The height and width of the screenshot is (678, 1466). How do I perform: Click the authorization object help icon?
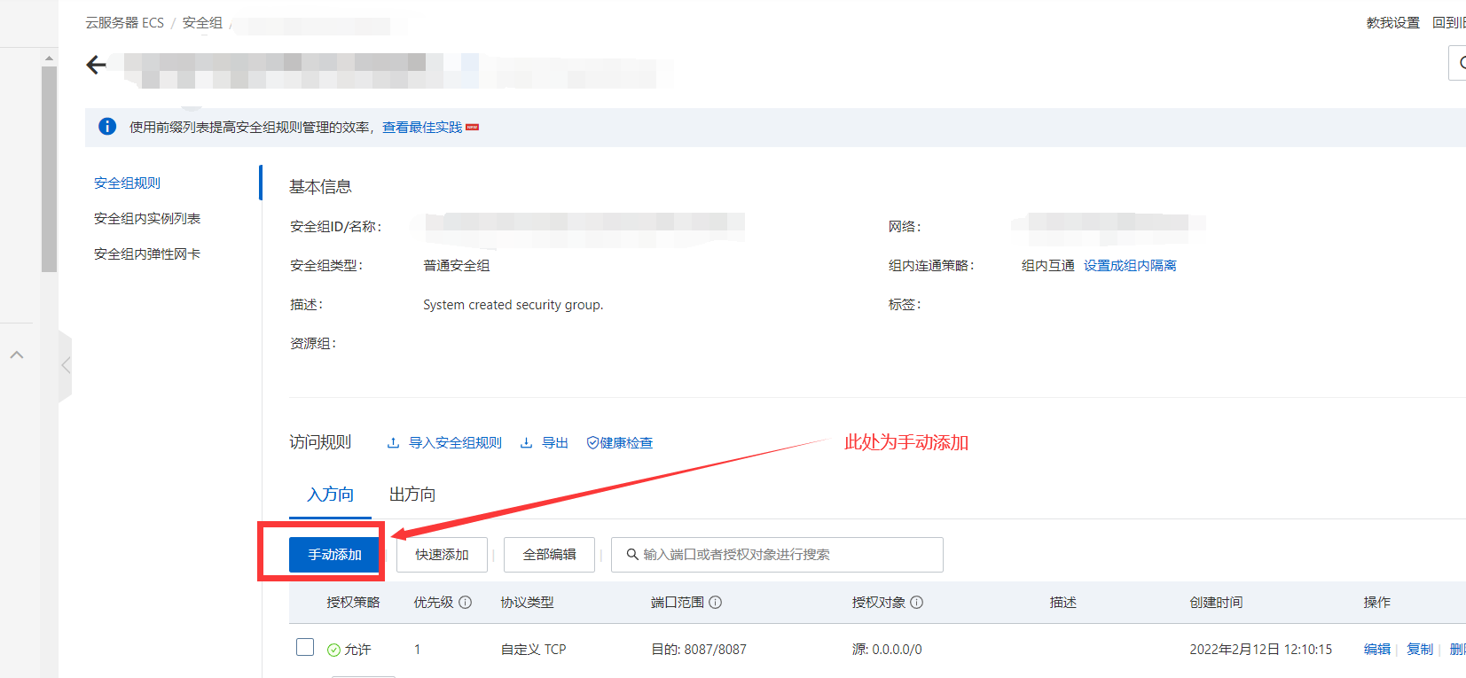coord(916,603)
